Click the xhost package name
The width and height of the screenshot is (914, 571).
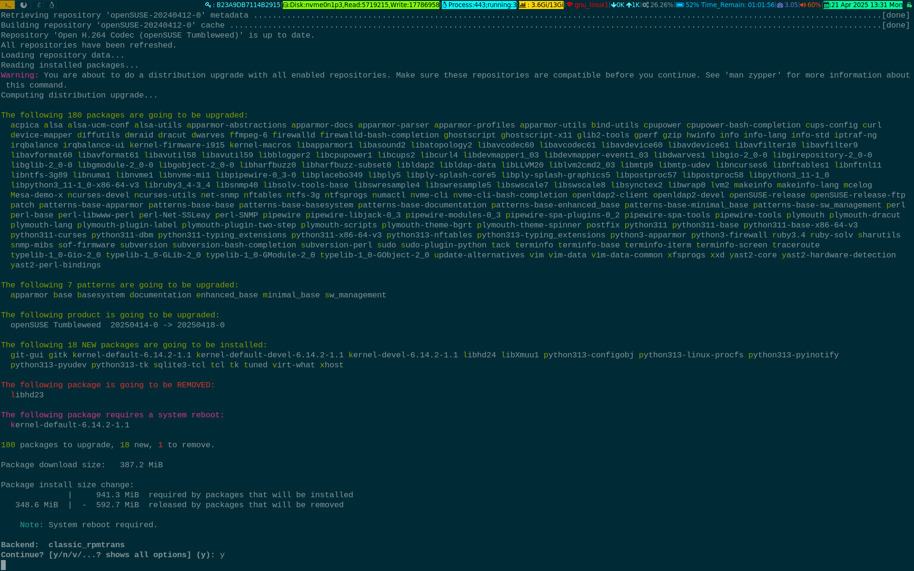(332, 365)
